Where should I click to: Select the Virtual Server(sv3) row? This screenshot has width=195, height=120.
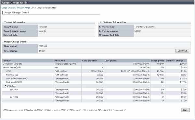95,67
